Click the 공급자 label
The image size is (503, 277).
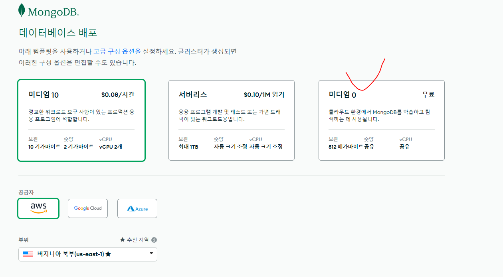(x=26, y=193)
